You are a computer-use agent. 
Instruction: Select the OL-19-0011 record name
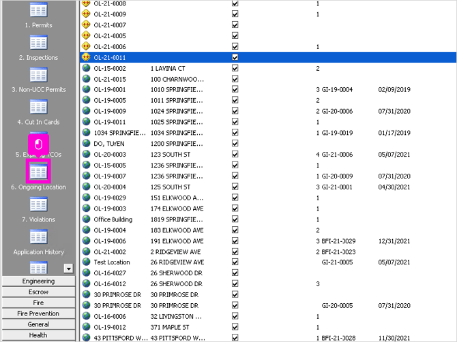[110, 122]
